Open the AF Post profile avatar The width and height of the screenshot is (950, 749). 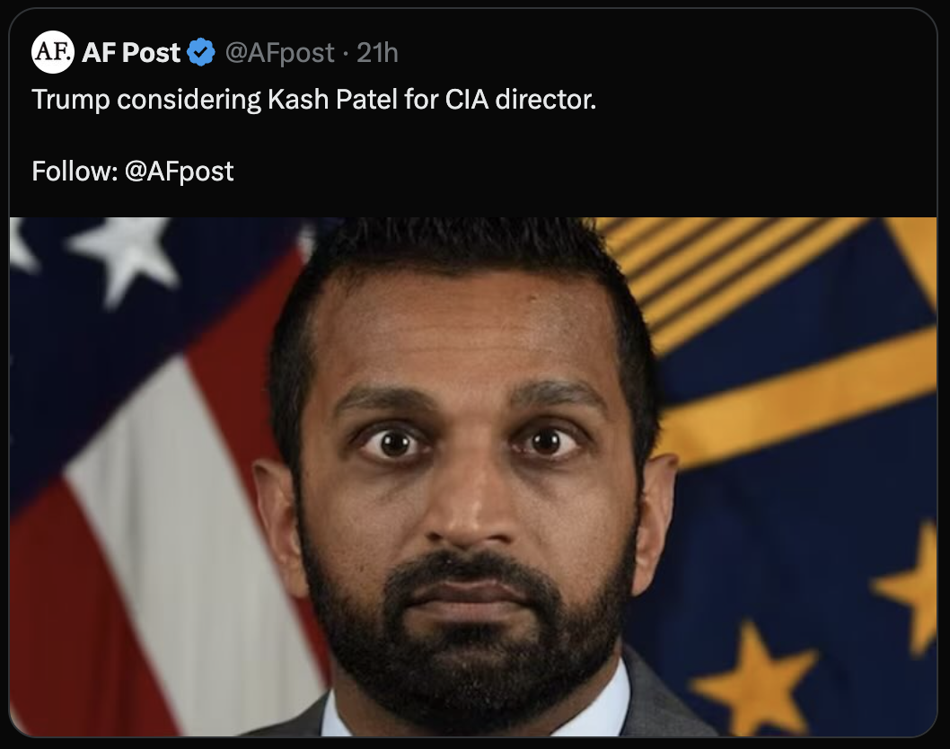(x=53, y=52)
